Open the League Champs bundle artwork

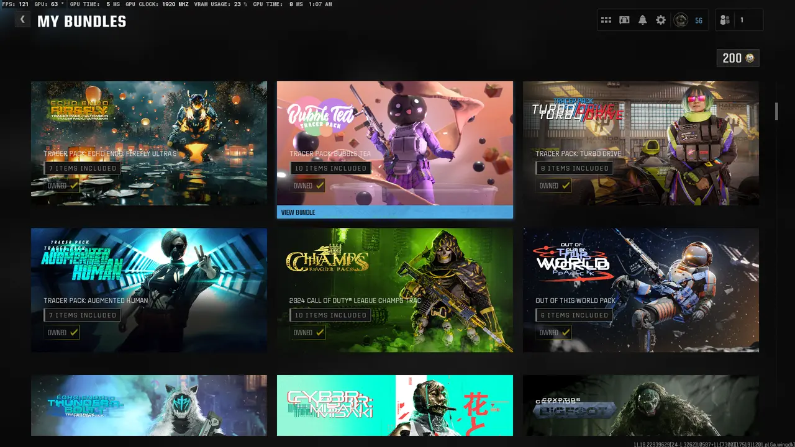pyautogui.click(x=395, y=290)
